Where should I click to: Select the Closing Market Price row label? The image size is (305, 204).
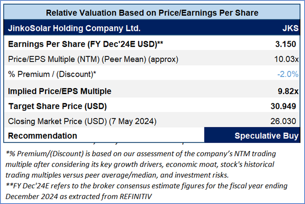tap(82, 121)
